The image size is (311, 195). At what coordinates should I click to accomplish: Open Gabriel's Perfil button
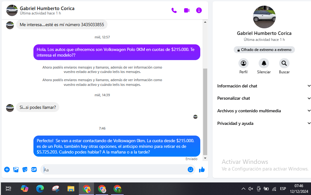pos(244,63)
